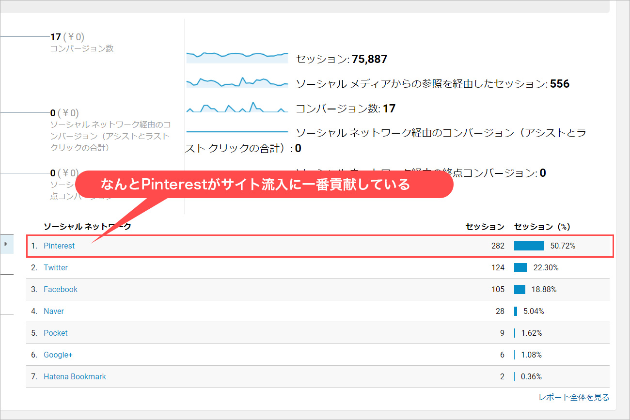Open the Naver social network link
630x420 pixels.
(54, 311)
